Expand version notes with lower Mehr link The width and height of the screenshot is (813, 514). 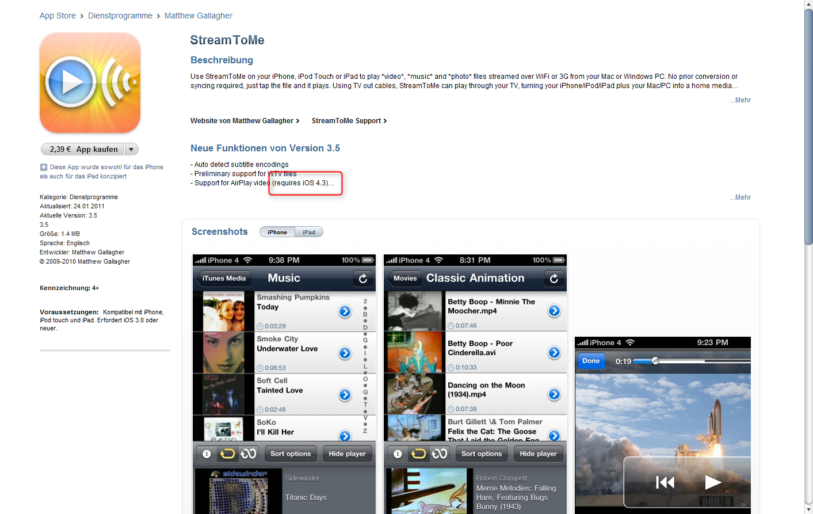point(741,197)
